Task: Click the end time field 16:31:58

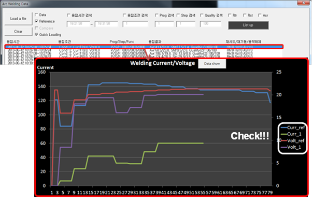Action: click(x=106, y=24)
